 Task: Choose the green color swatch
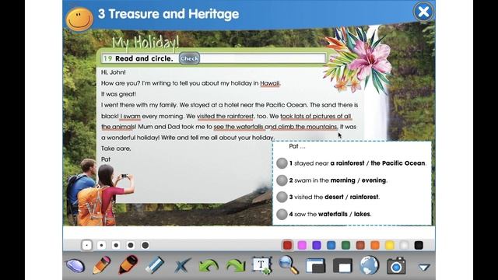[345, 245]
